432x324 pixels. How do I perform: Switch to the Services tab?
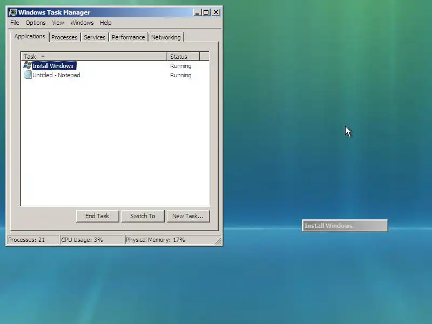(94, 37)
